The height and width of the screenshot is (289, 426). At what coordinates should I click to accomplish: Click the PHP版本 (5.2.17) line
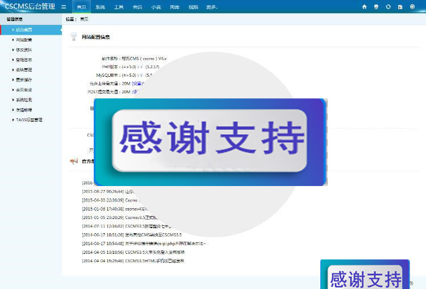point(131,67)
